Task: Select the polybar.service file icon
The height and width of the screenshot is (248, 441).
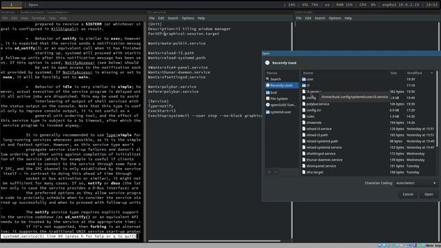Action: (x=304, y=104)
